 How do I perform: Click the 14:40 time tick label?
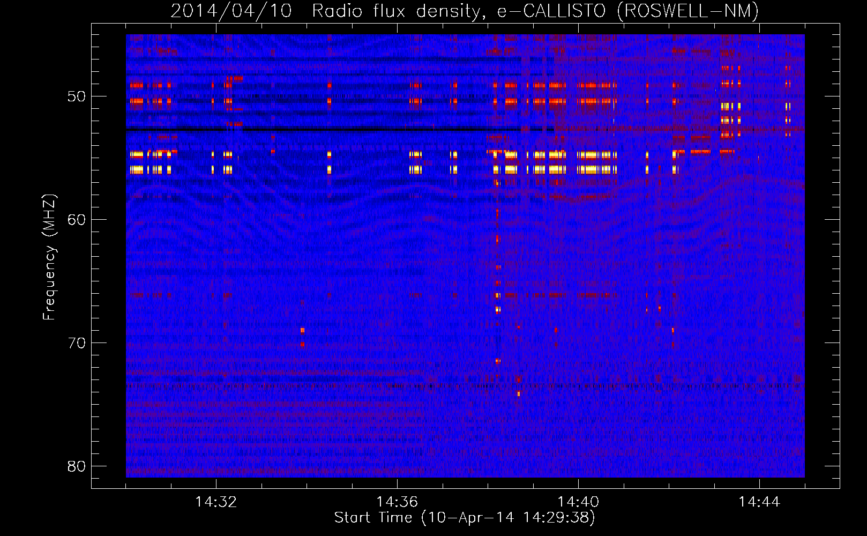point(578,502)
